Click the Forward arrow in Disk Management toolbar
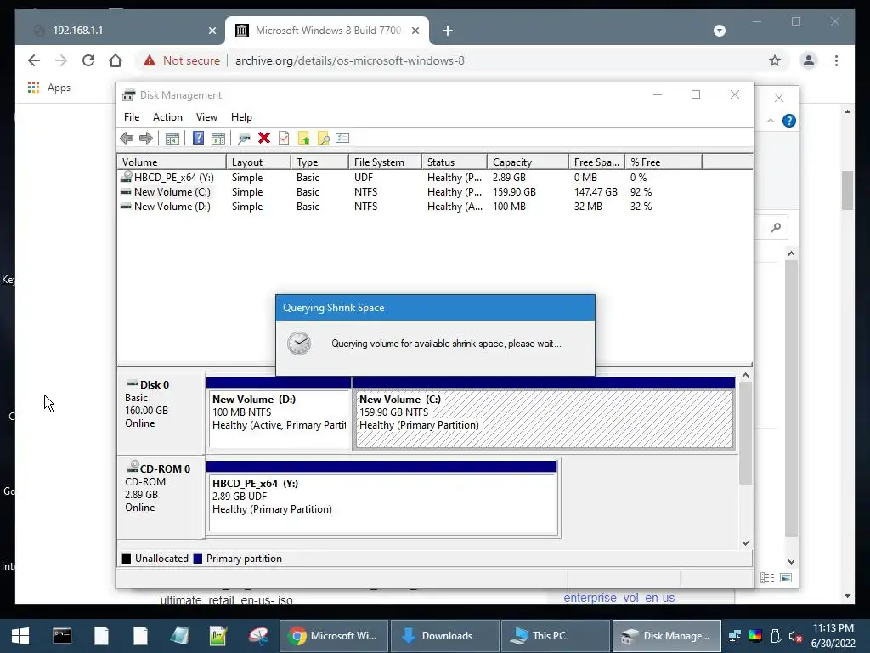 pos(146,139)
